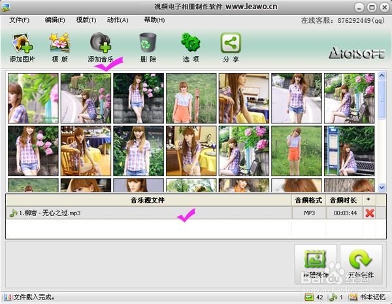This screenshot has width=392, height=304.
Task: Select the 1.柳岩 - 无心之过.mp3 row
Action: (x=149, y=213)
